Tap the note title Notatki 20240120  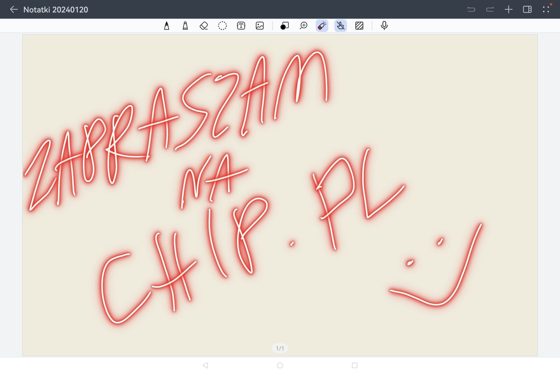56,10
